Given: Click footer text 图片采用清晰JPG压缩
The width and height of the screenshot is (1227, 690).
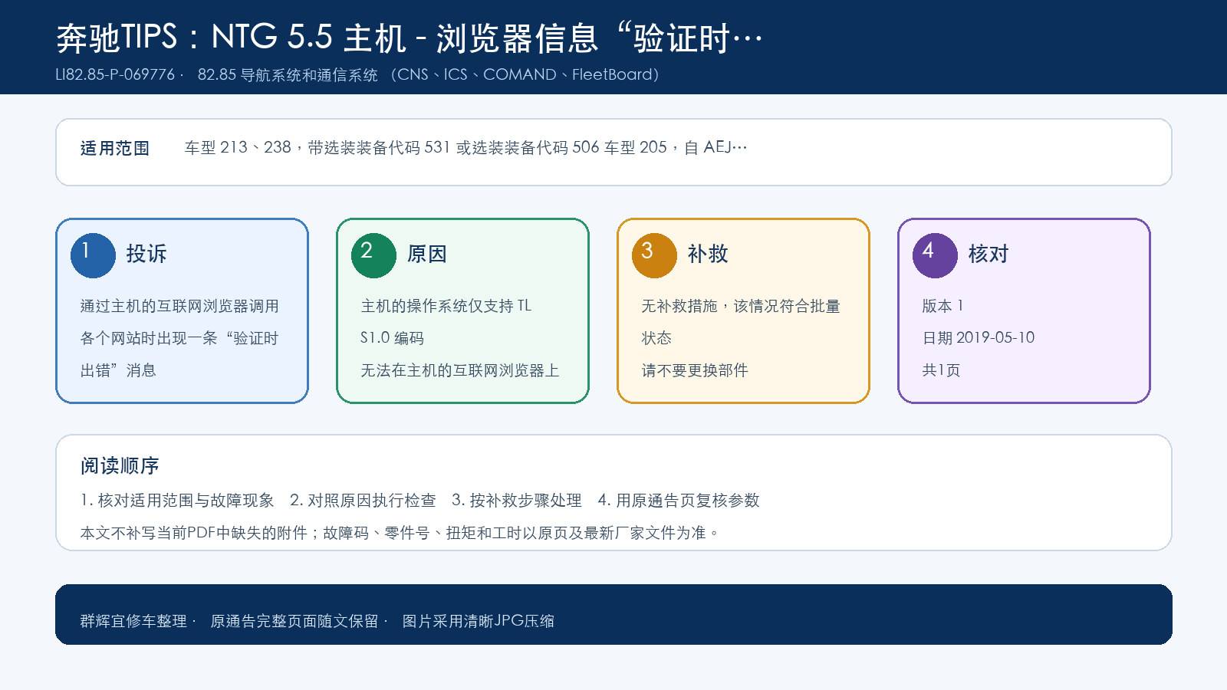Looking at the screenshot, I should (479, 621).
